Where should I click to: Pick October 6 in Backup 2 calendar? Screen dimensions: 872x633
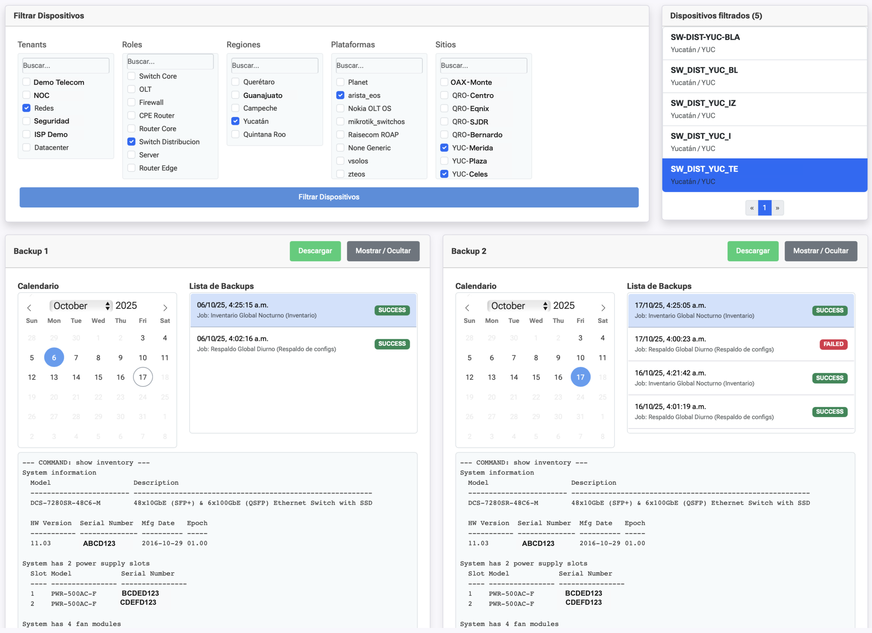(x=492, y=357)
